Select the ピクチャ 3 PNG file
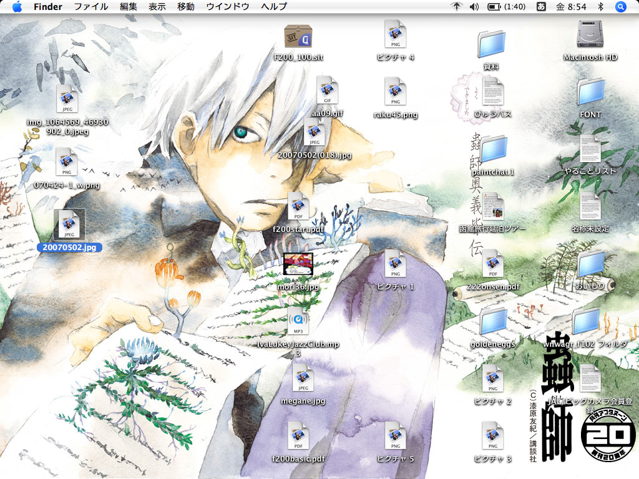The image size is (639, 479). click(492, 436)
